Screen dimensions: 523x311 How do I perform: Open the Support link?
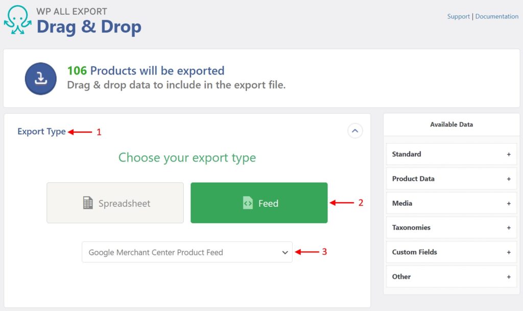point(458,16)
